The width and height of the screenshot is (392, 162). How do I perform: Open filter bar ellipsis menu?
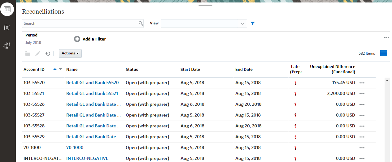tap(386, 37)
